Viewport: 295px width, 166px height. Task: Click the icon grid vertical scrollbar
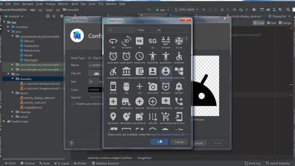pyautogui.click(x=187, y=39)
